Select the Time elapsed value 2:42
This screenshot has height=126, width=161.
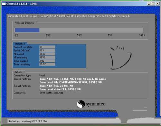pos(47,61)
